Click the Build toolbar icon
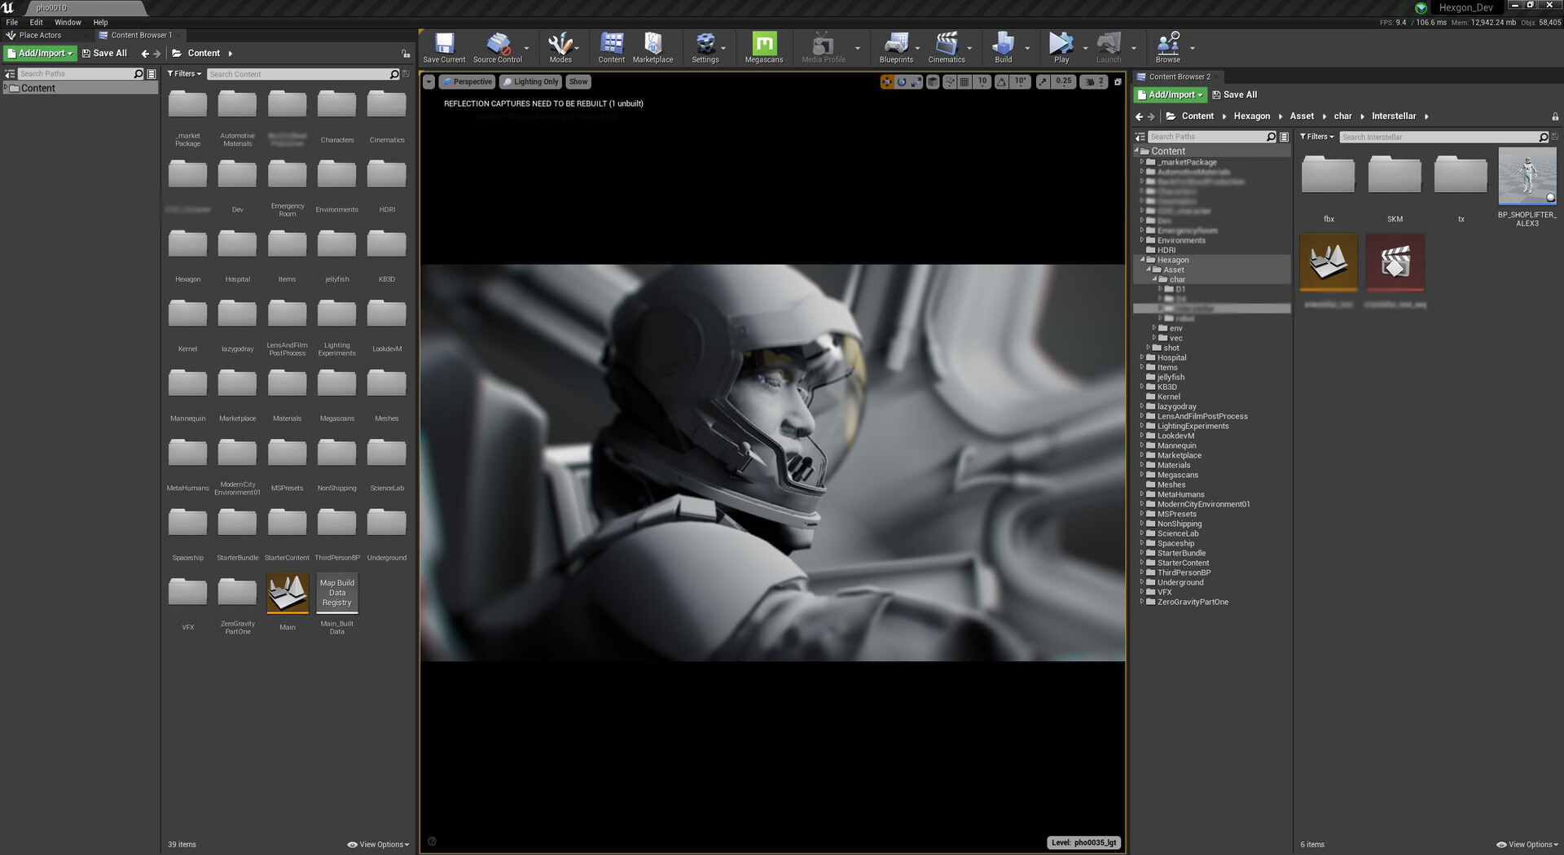The image size is (1564, 855). point(1004,47)
